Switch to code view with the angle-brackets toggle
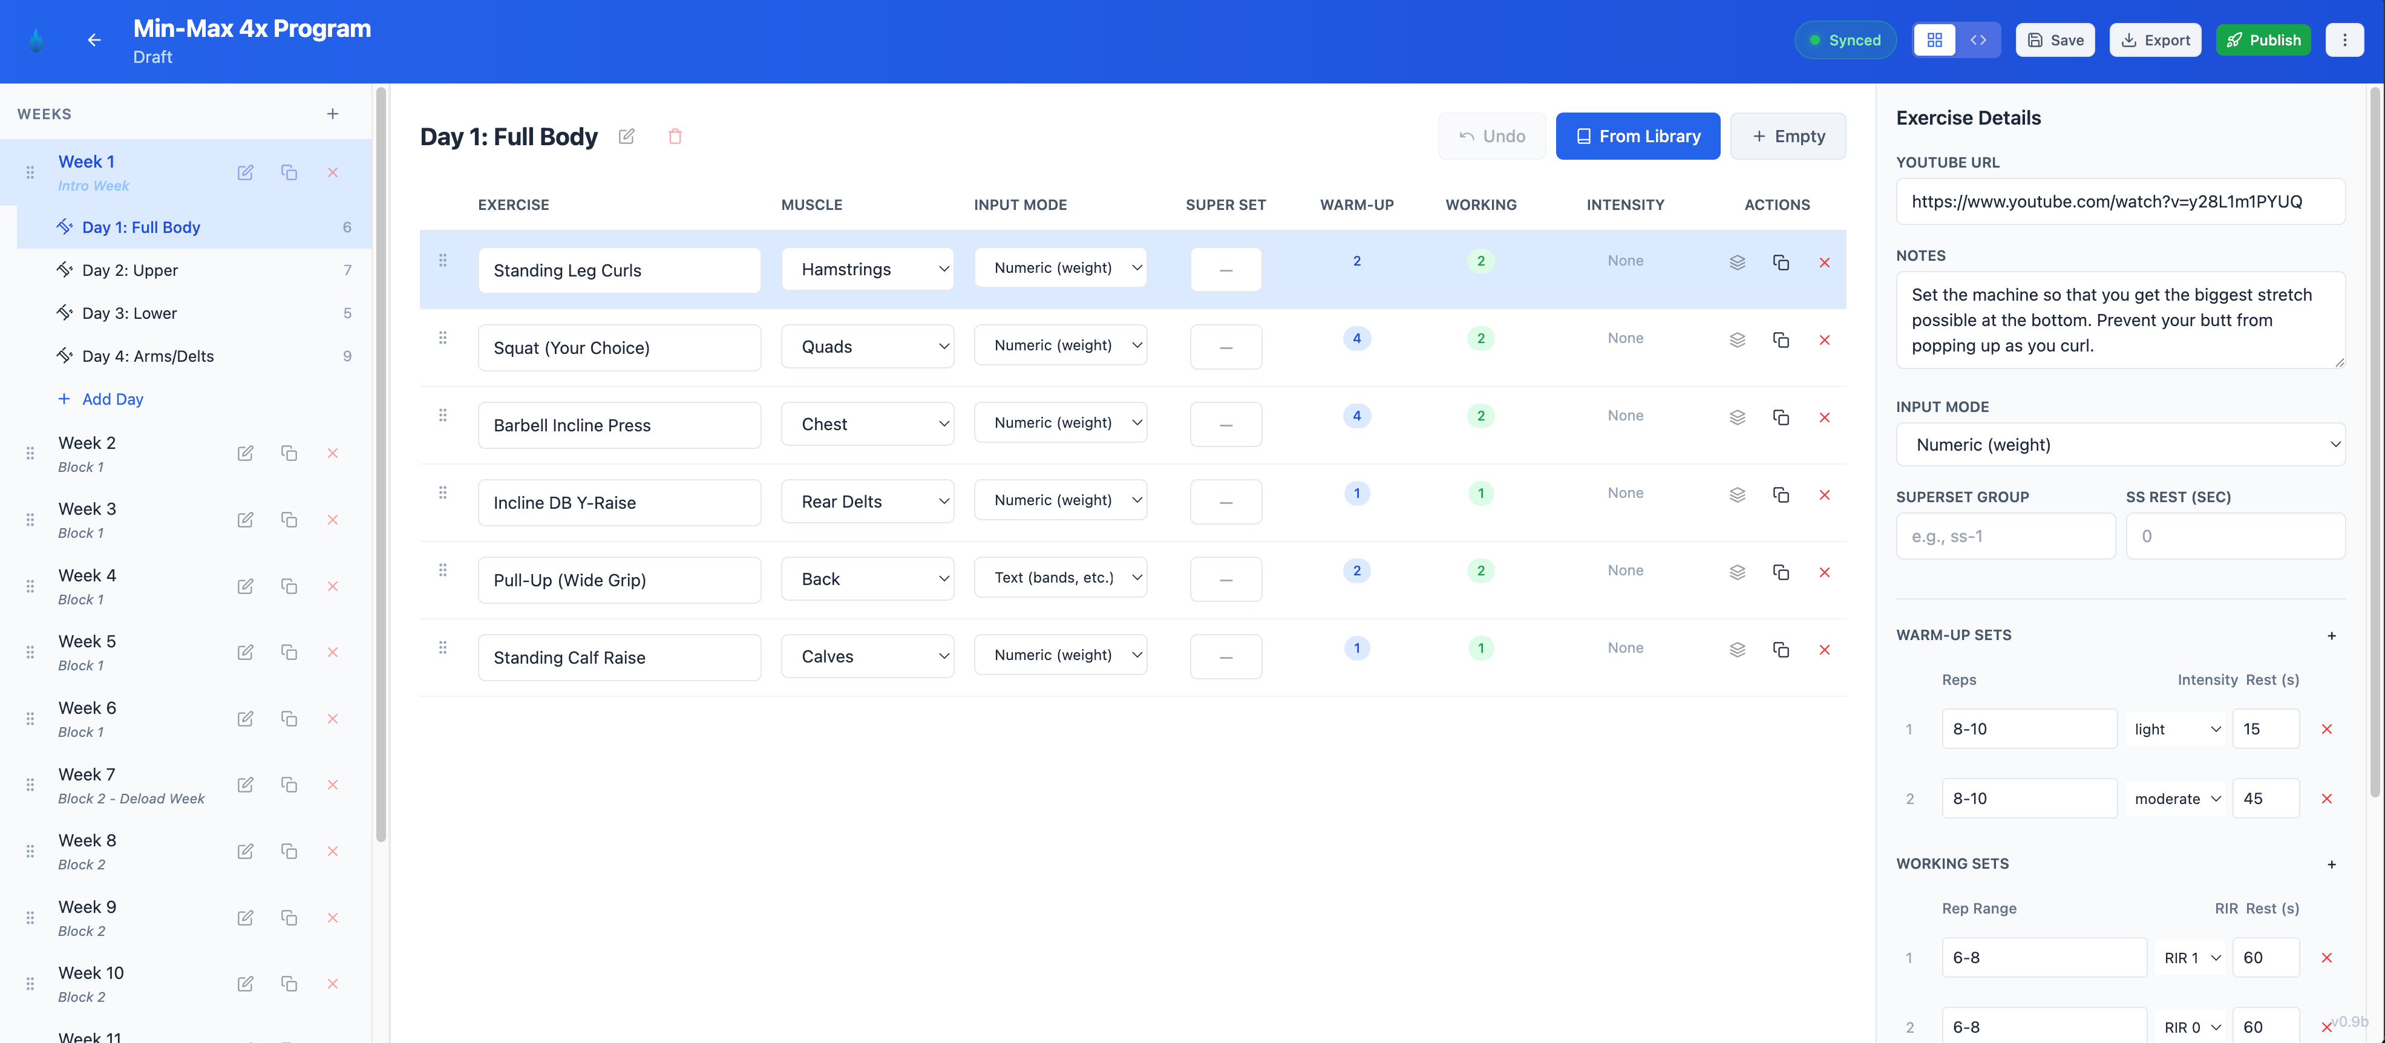Image resolution: width=2385 pixels, height=1043 pixels. click(x=1978, y=40)
